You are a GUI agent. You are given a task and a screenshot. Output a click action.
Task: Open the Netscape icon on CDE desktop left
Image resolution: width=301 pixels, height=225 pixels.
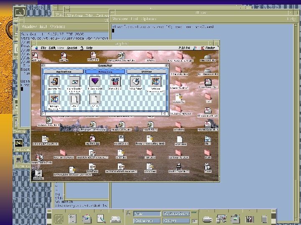point(19,143)
